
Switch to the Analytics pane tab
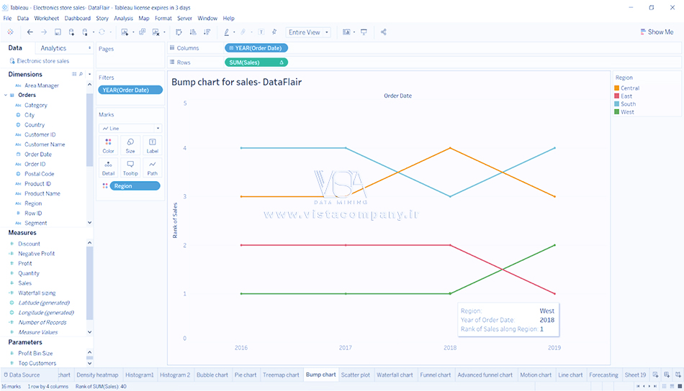53,48
